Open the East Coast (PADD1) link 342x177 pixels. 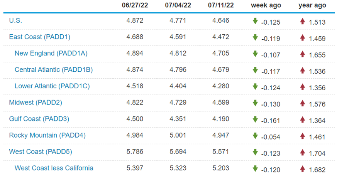[39, 37]
